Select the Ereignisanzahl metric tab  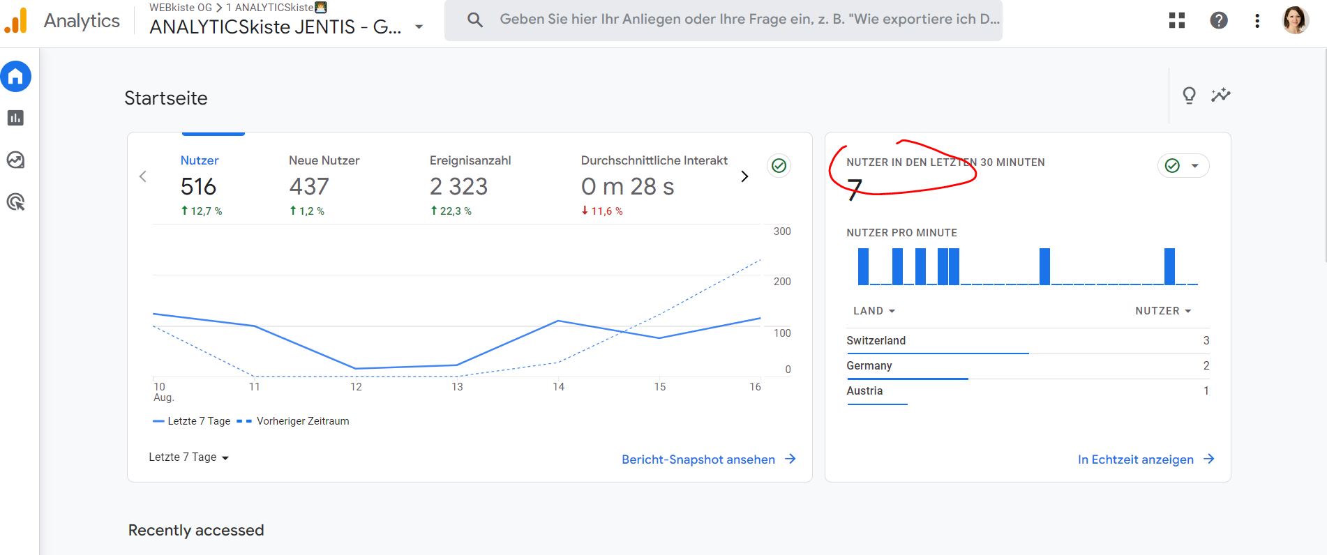point(470,185)
